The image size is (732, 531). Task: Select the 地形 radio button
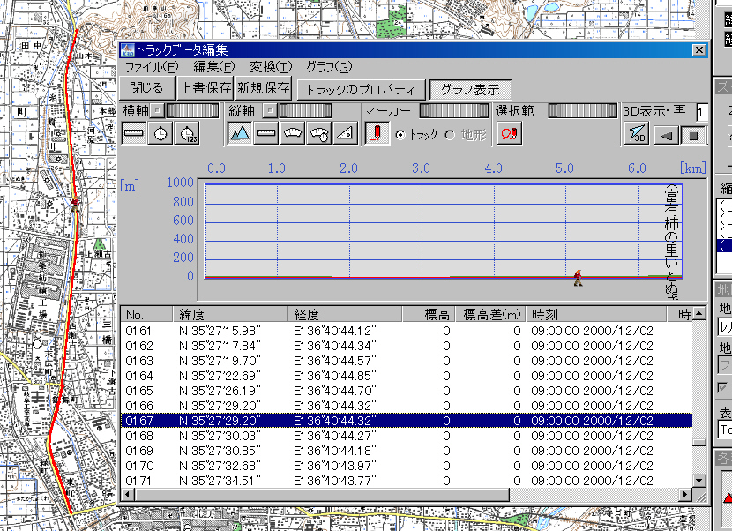[x=450, y=134]
